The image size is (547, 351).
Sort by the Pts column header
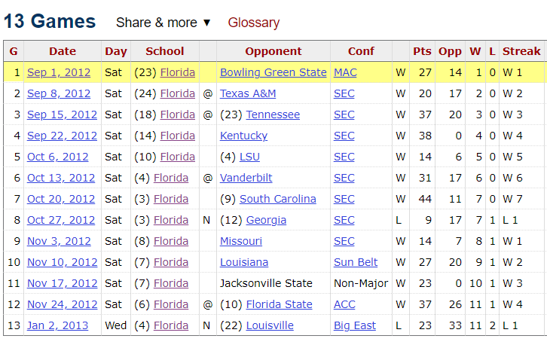pyautogui.click(x=422, y=51)
